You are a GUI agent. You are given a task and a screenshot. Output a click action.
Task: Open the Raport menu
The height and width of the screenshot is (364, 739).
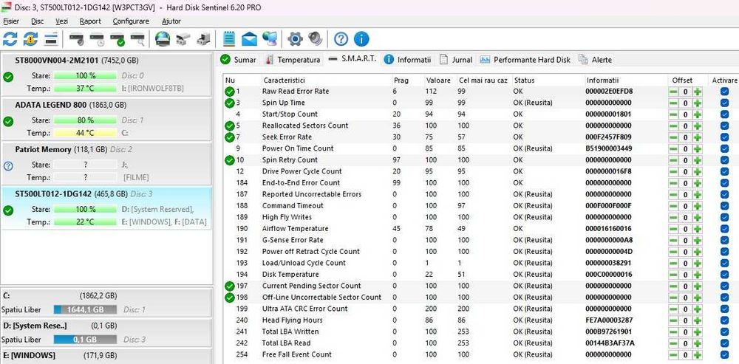point(90,21)
